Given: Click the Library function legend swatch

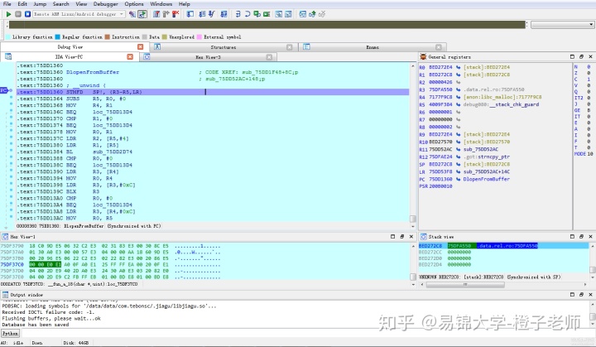Looking at the screenshot, I should click(x=7, y=37).
